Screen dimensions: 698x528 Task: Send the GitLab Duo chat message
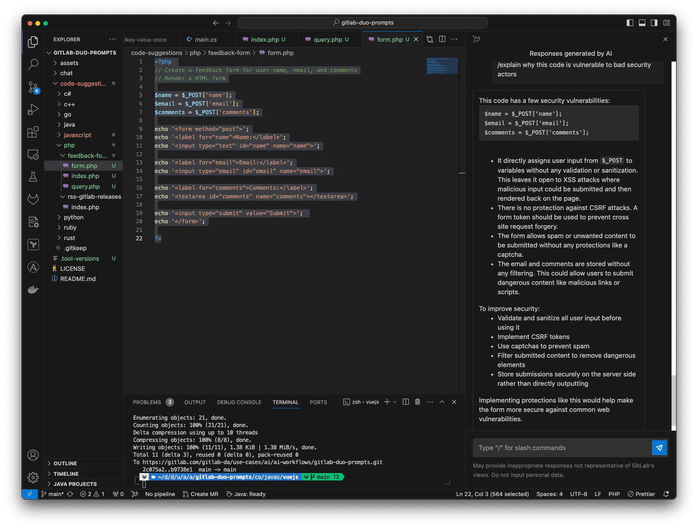659,448
